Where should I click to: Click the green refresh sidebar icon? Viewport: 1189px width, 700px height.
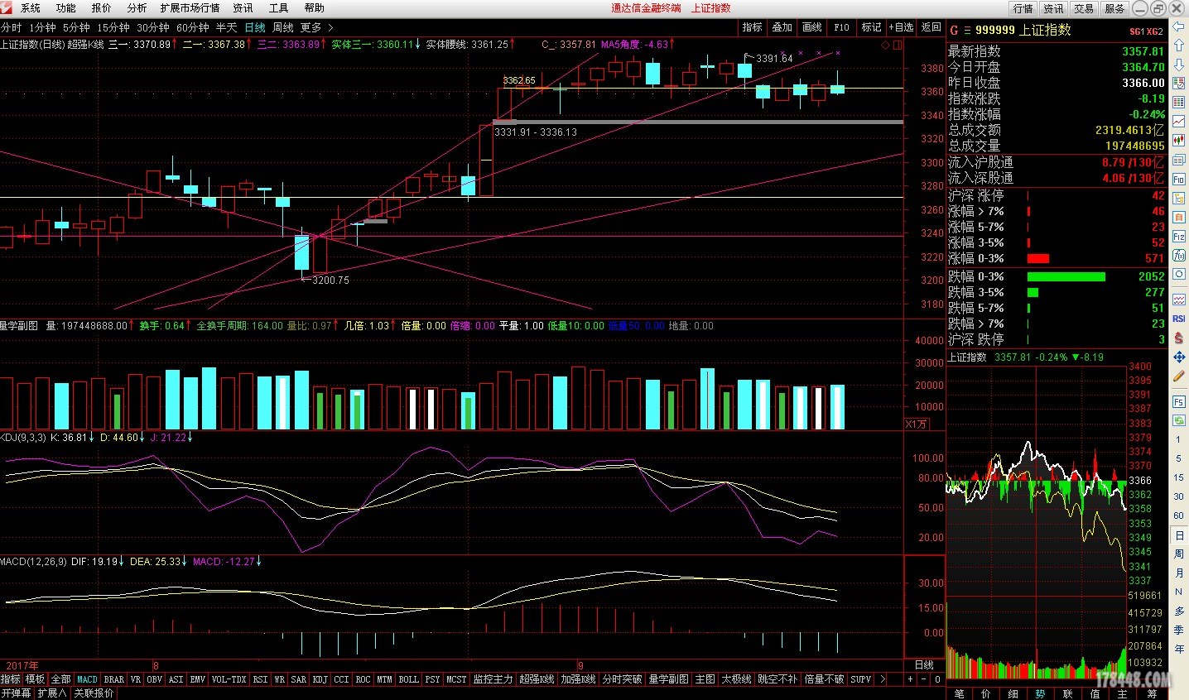1179,420
